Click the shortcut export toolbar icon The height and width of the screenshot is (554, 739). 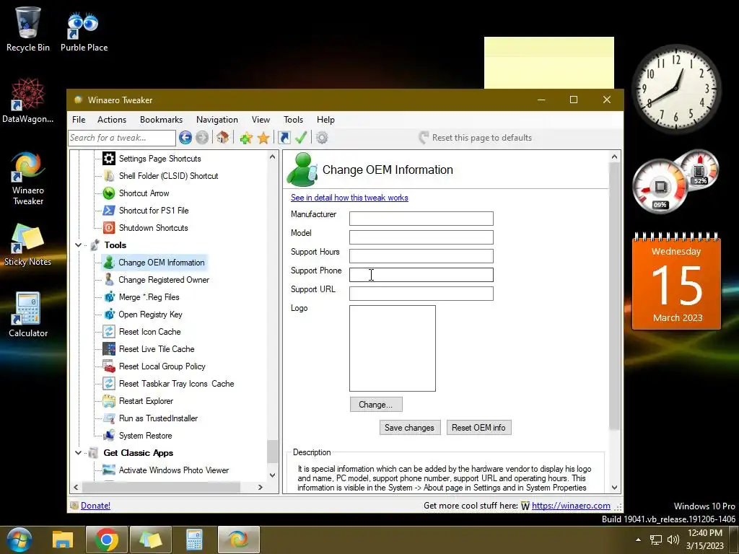(284, 138)
